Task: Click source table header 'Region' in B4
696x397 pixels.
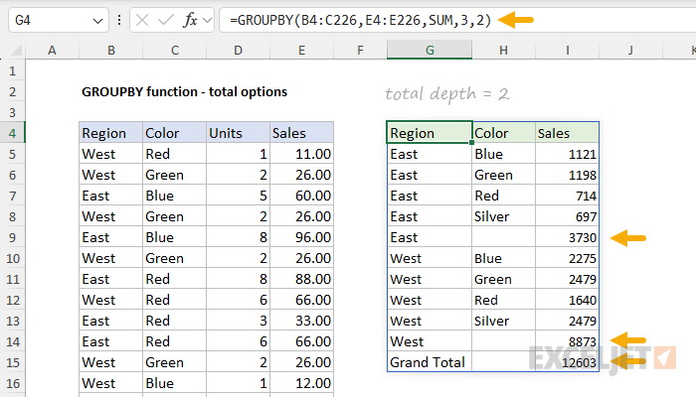Action: (111, 133)
